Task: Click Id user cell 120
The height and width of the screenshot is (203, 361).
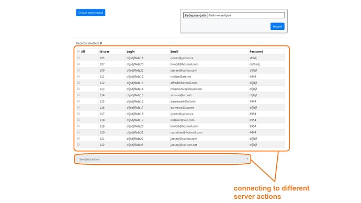Action: 102,132
